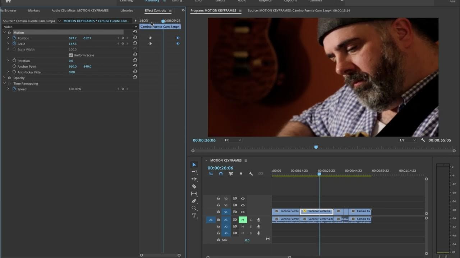
Task: Reset the Scale parameter
Action: pos(135,44)
